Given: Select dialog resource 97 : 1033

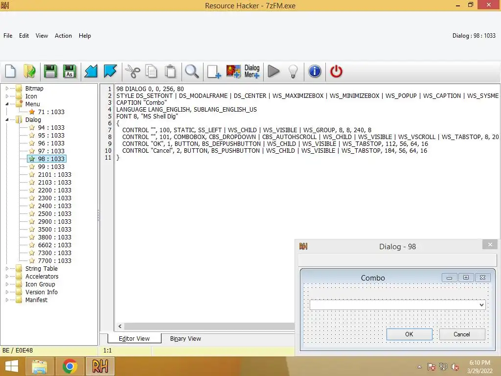Looking at the screenshot, I should (51, 151).
